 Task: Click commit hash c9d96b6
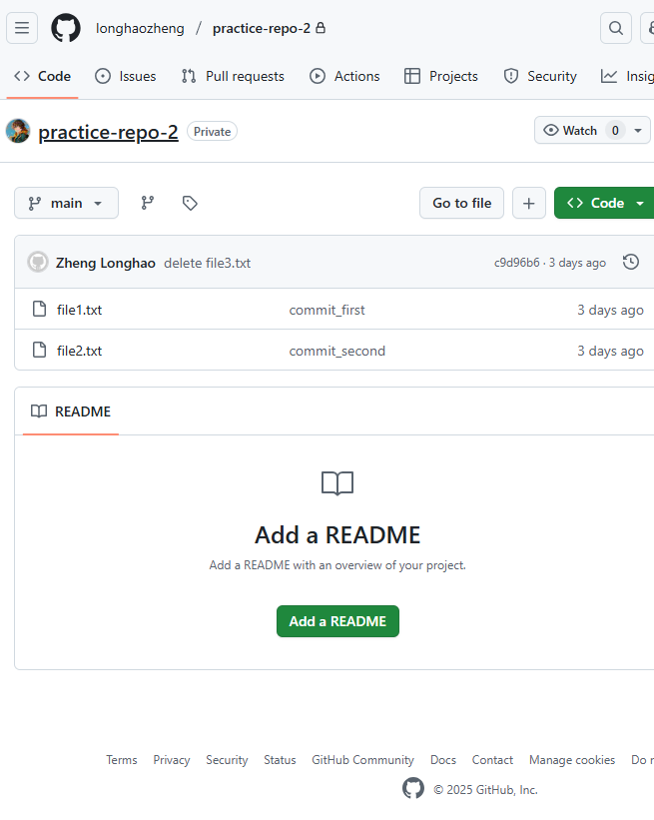516,263
